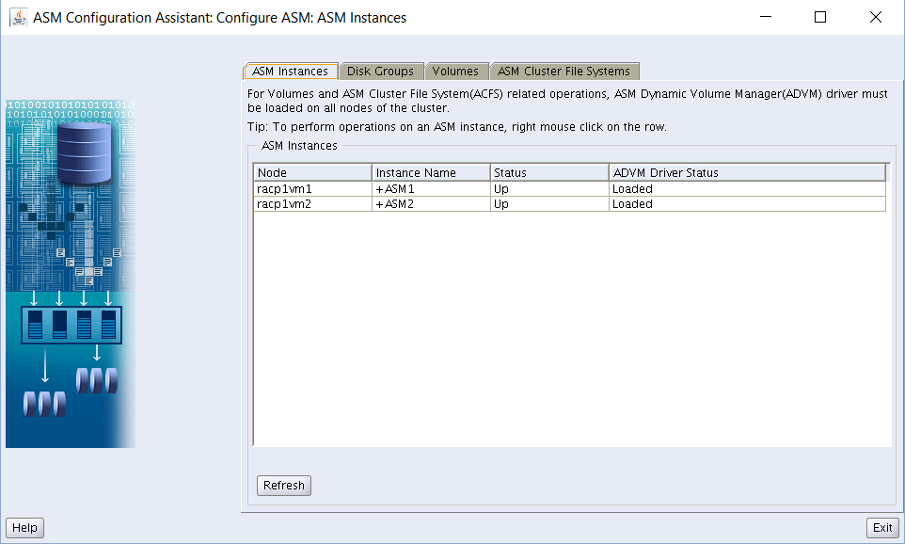Select the ASM Cluster File Systems tab
This screenshot has height=544, width=905.
click(x=564, y=72)
